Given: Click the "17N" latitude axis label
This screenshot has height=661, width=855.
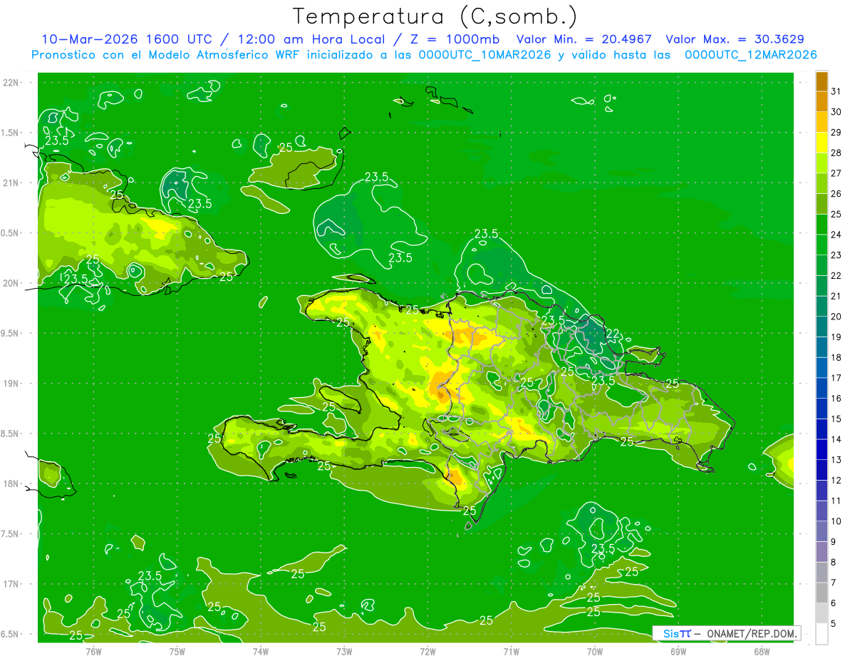Looking at the screenshot, I should (x=11, y=585).
